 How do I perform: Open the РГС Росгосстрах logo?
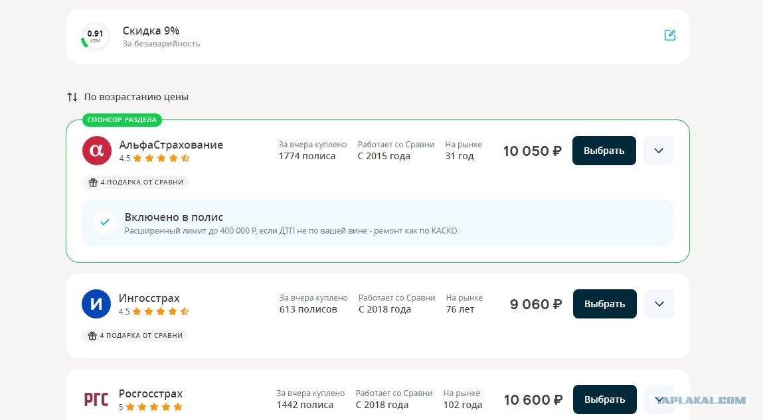[96, 399]
